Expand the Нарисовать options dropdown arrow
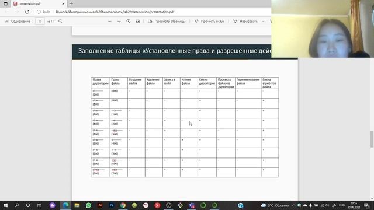 [x=263, y=22]
